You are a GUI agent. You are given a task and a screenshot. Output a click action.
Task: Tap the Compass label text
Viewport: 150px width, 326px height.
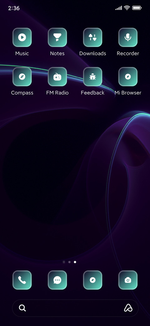22,93
